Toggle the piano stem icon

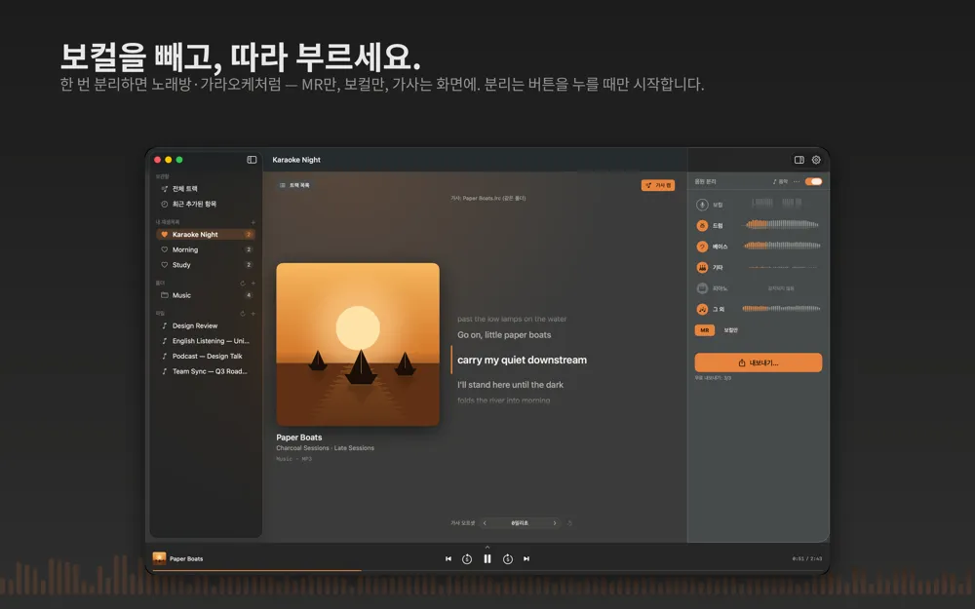[x=702, y=288]
